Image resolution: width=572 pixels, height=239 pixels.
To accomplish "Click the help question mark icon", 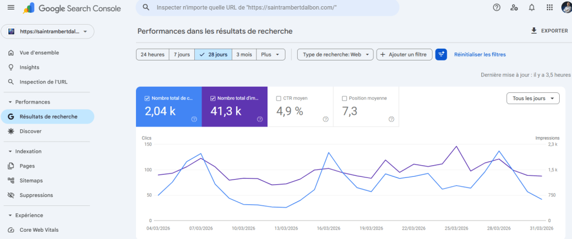I will pyautogui.click(x=496, y=7).
